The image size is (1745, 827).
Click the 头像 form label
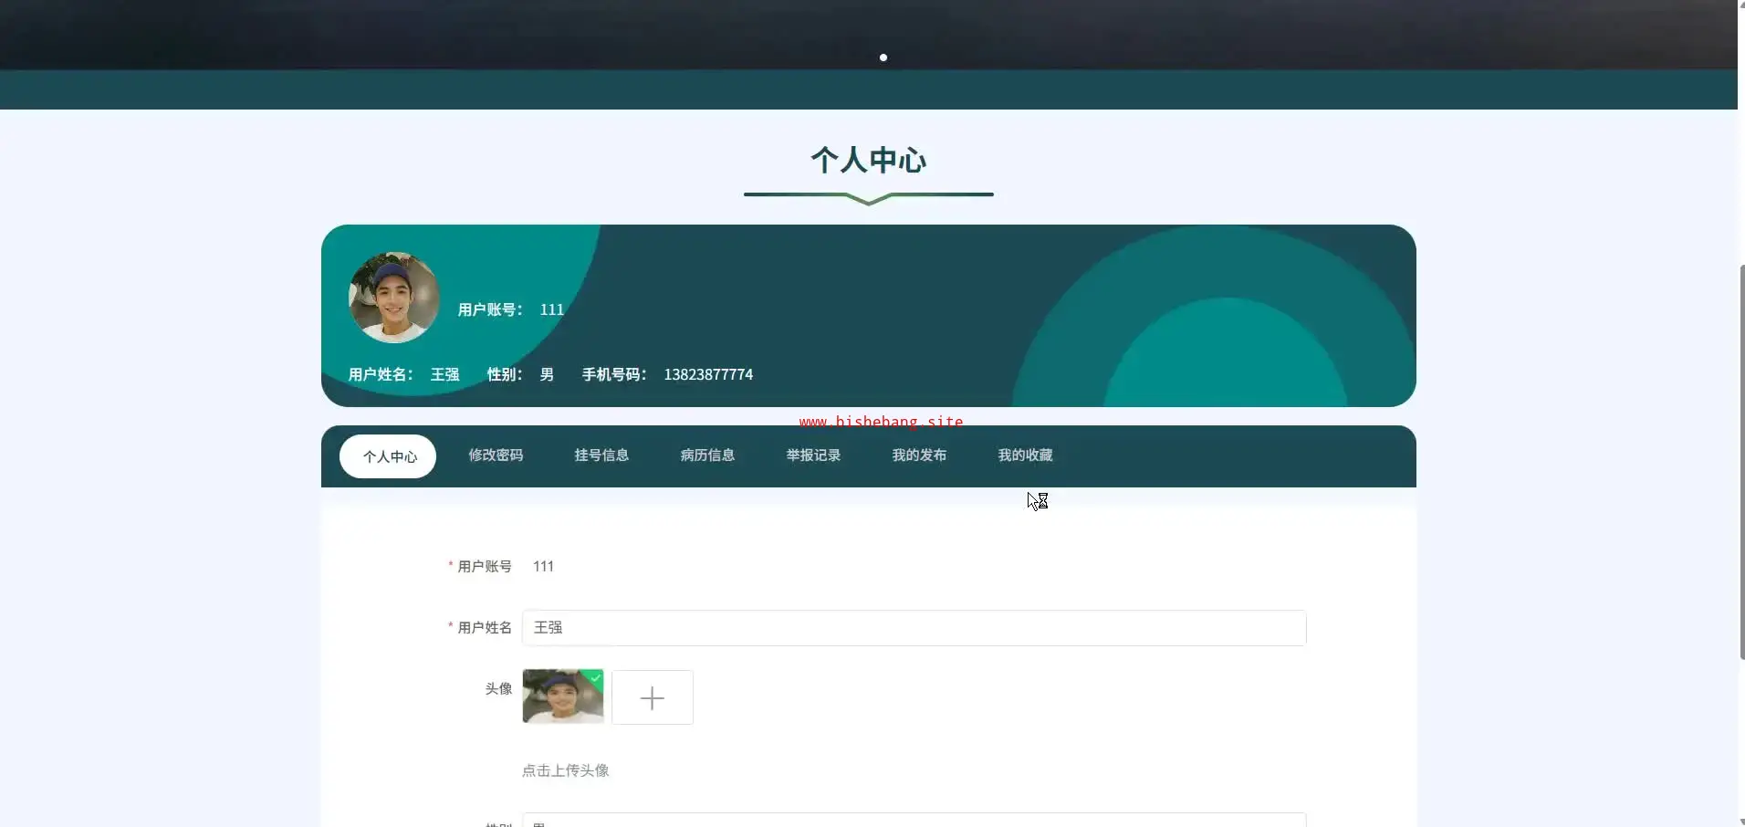[x=498, y=689]
